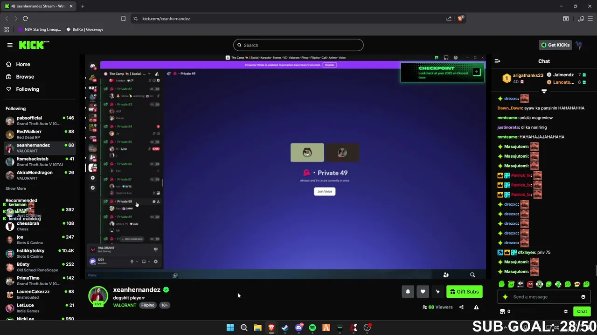Image resolution: width=597 pixels, height=335 pixels.
Task: Open the pabsofficial channel
Action: coord(40,121)
